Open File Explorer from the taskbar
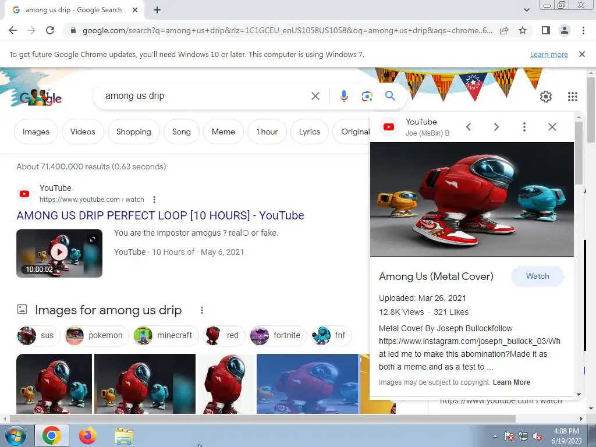596x447 pixels. [124, 437]
